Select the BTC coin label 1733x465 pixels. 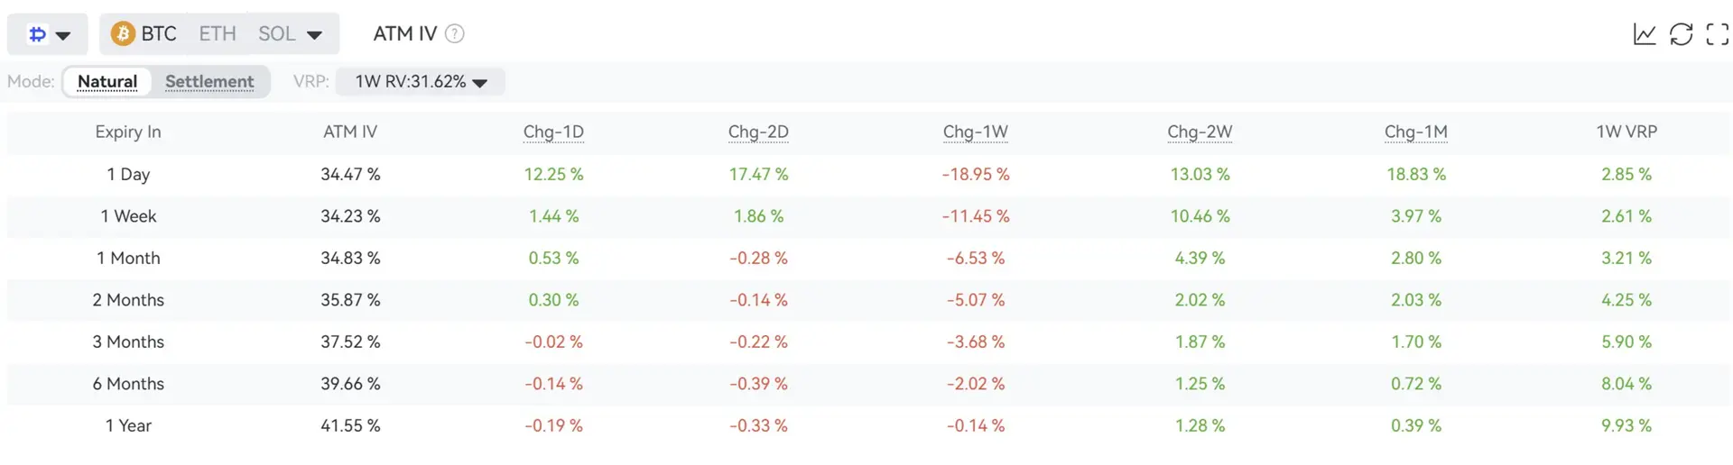[159, 34]
